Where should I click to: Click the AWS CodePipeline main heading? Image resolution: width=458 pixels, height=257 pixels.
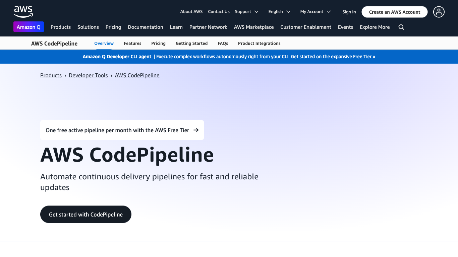click(x=127, y=155)
